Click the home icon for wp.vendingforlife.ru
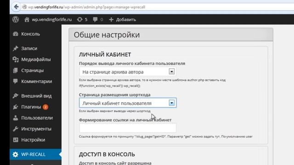This screenshot has height=165, width=294. point(27,19)
